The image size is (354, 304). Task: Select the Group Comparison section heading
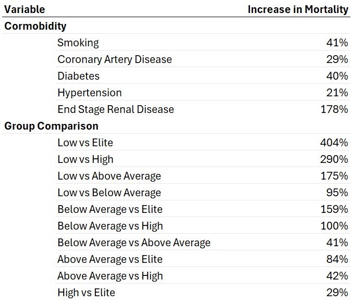[51, 126]
